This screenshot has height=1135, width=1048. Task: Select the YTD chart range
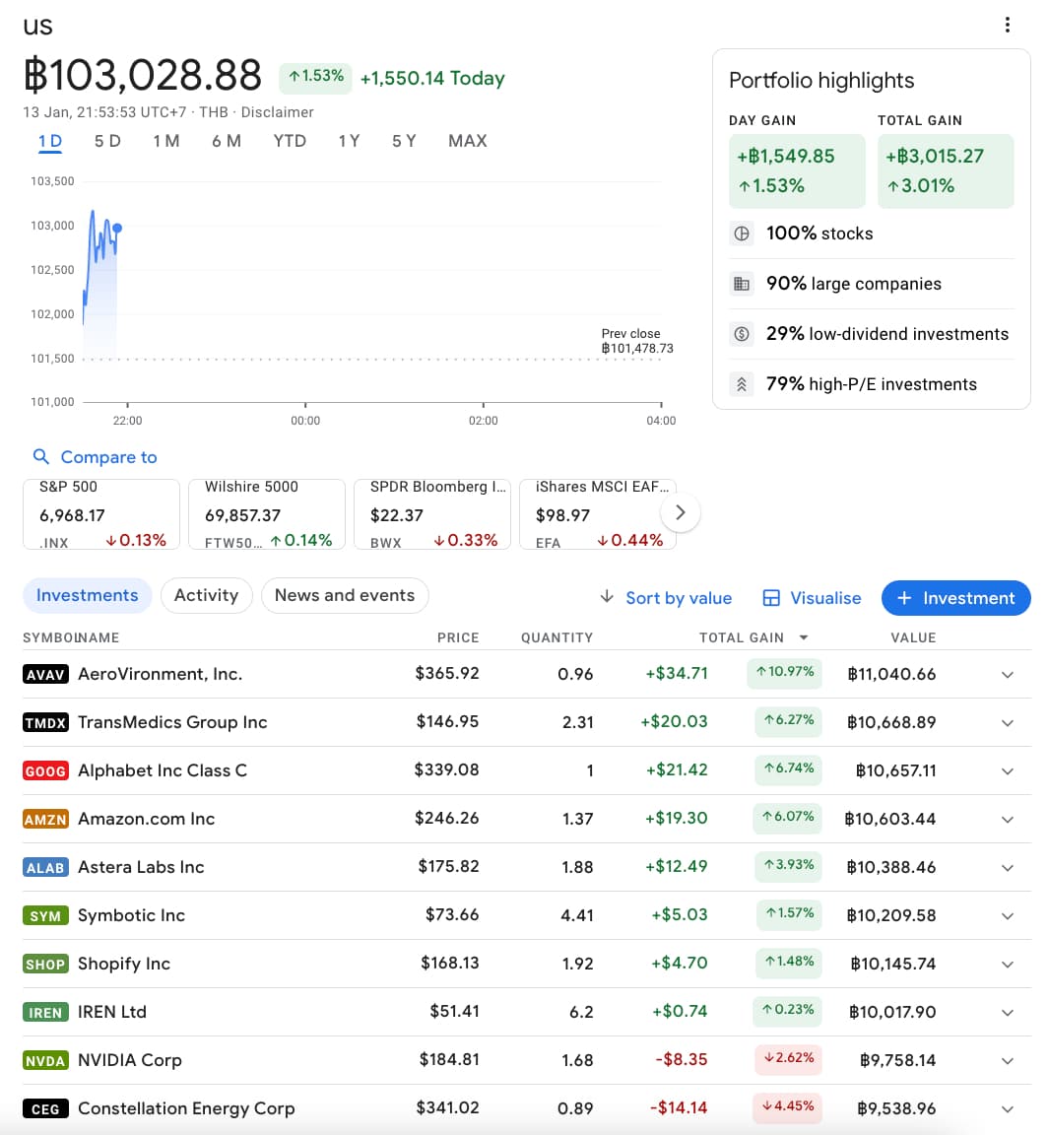pos(290,141)
